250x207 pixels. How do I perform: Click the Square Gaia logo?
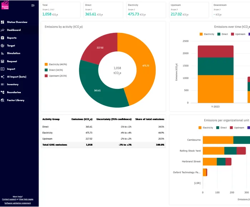point(5,5)
